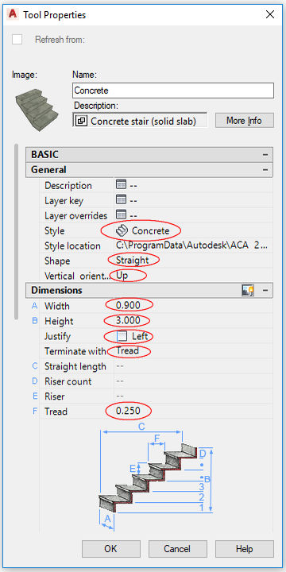Collapse the General section

click(x=265, y=170)
